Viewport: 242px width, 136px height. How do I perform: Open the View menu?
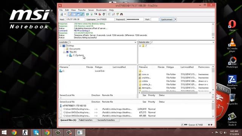[x=73, y=10]
